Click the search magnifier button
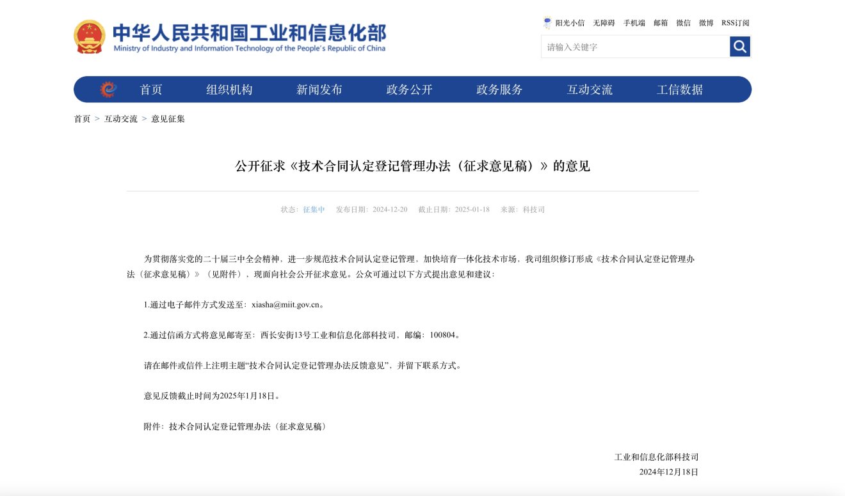845x496 pixels. (740, 47)
